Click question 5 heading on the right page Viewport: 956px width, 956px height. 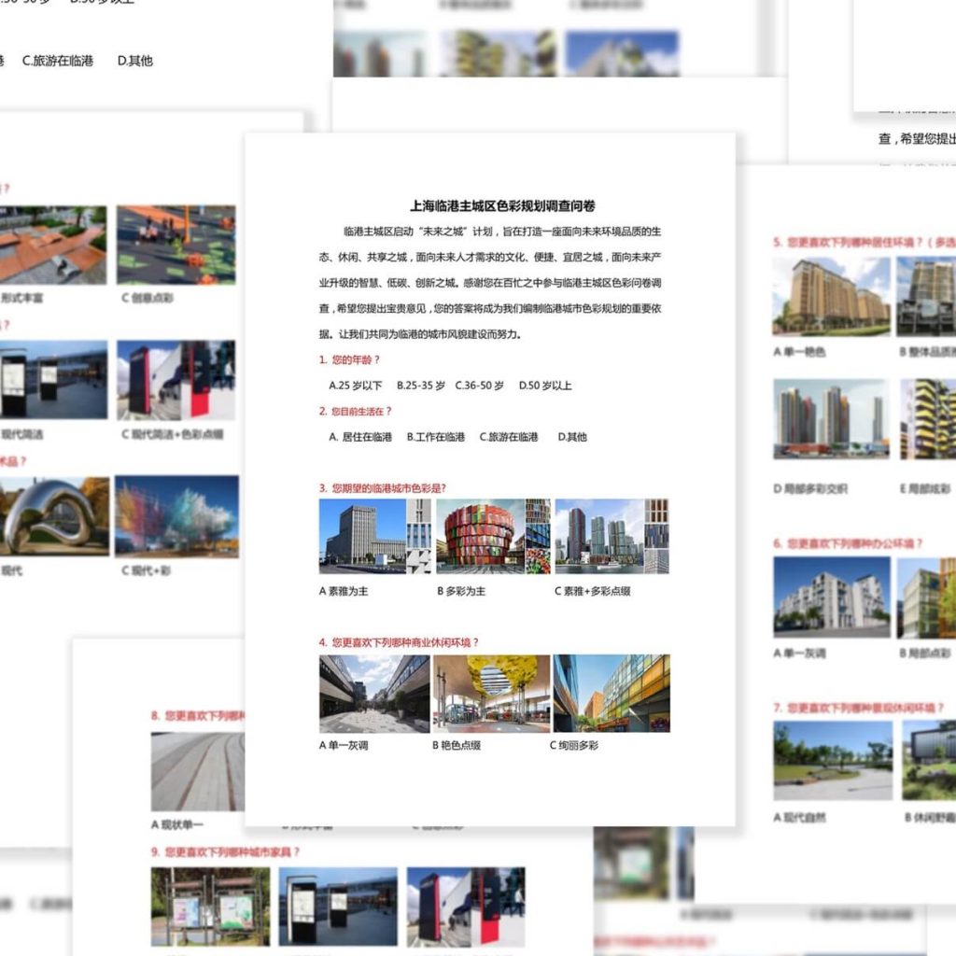[x=864, y=242]
